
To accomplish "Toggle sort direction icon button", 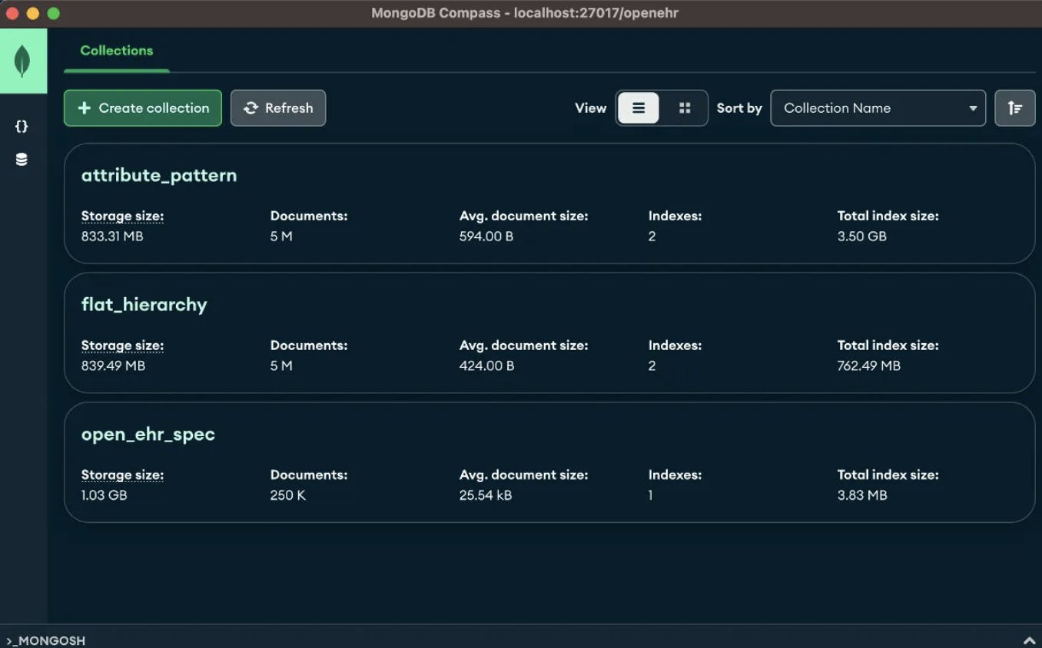I will (1014, 108).
